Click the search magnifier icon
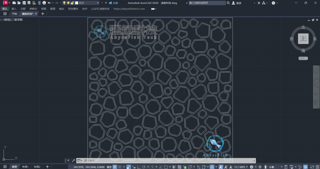Screen dimensions: 320x169 228,3
